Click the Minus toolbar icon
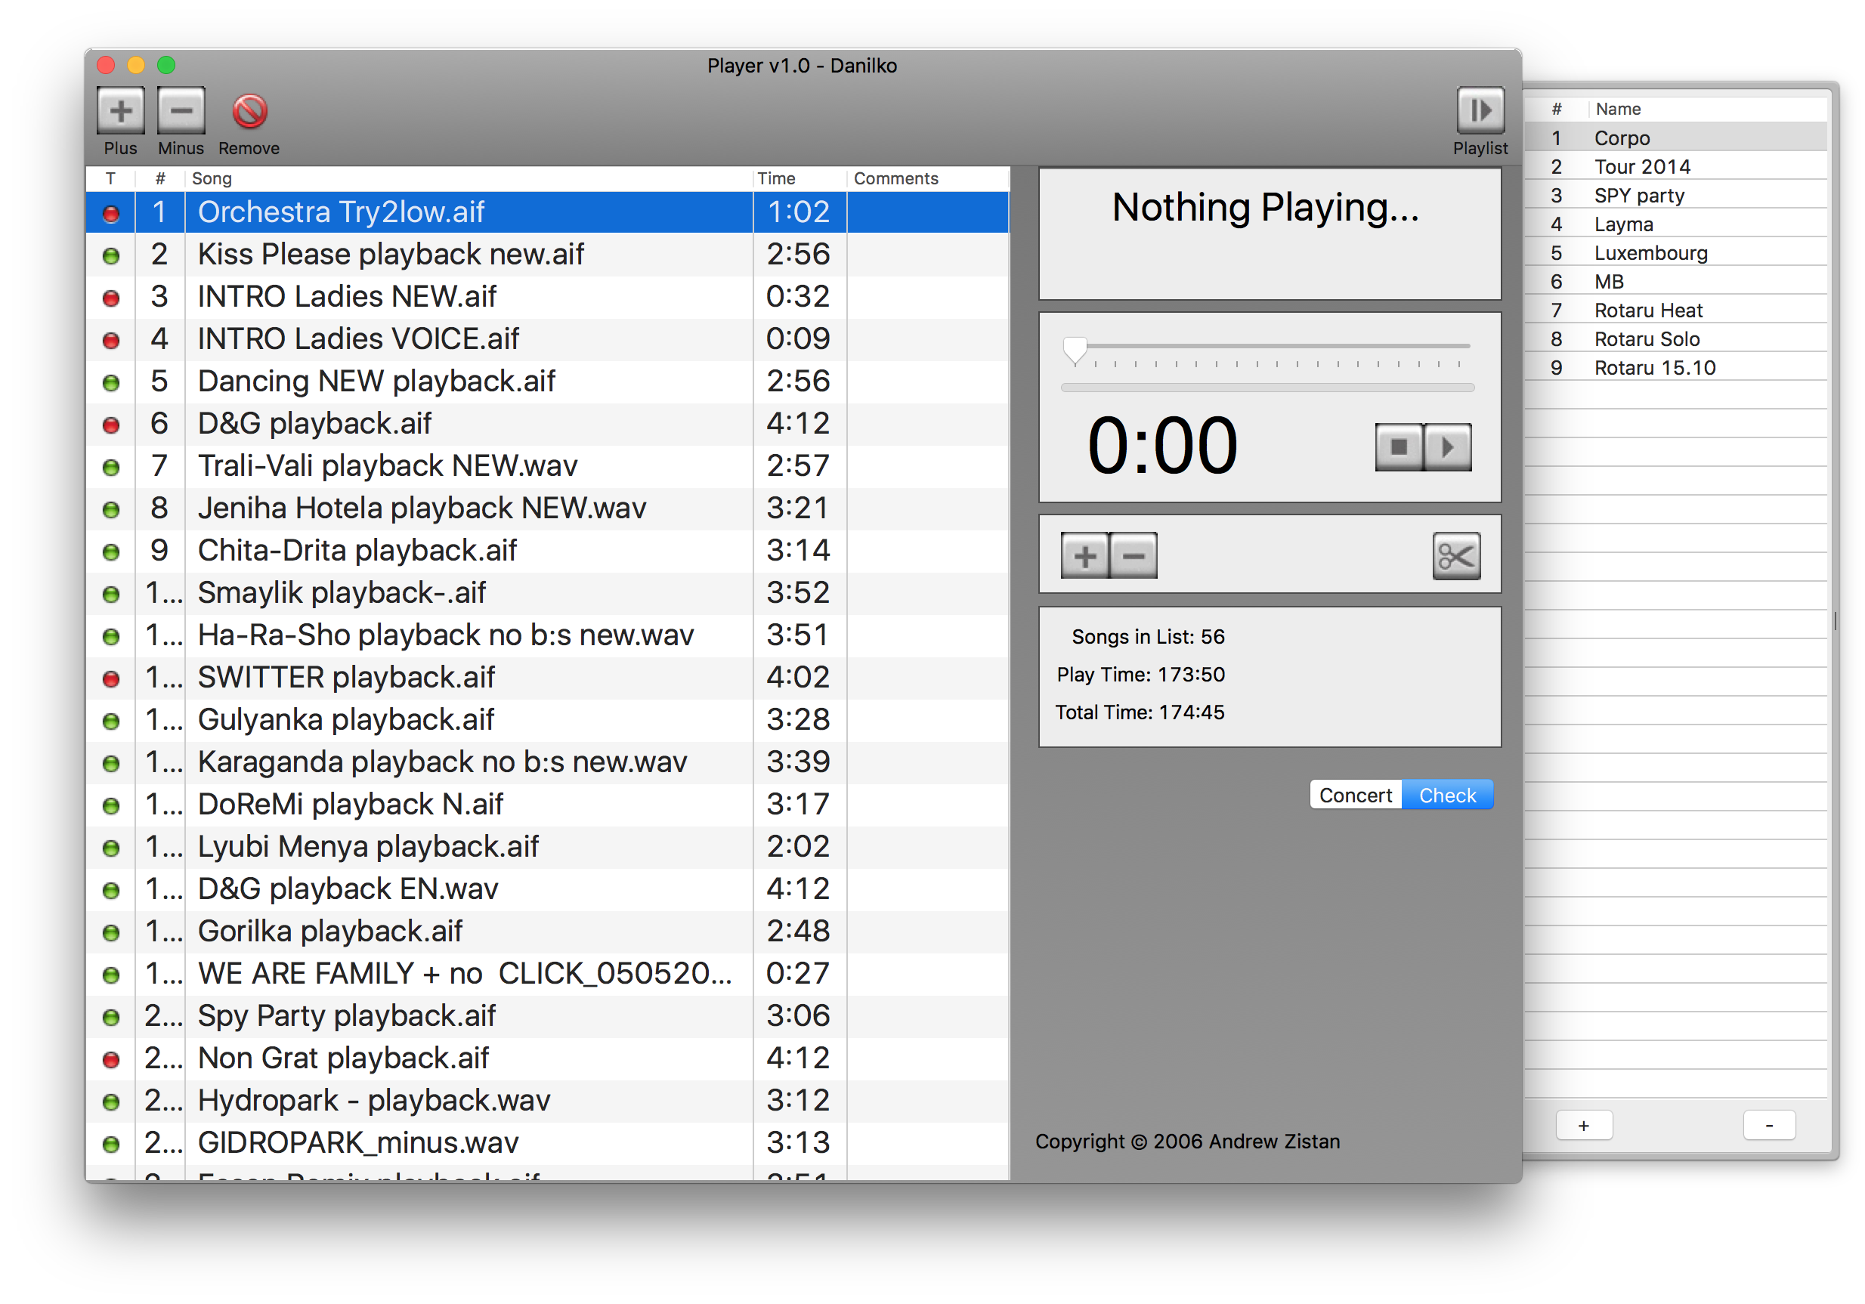The height and width of the screenshot is (1304, 1865). pyautogui.click(x=181, y=110)
